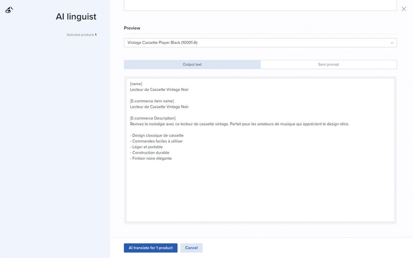Screen dimensions: 413x258
Task: Click the [name] label in output text
Action: pos(136,84)
